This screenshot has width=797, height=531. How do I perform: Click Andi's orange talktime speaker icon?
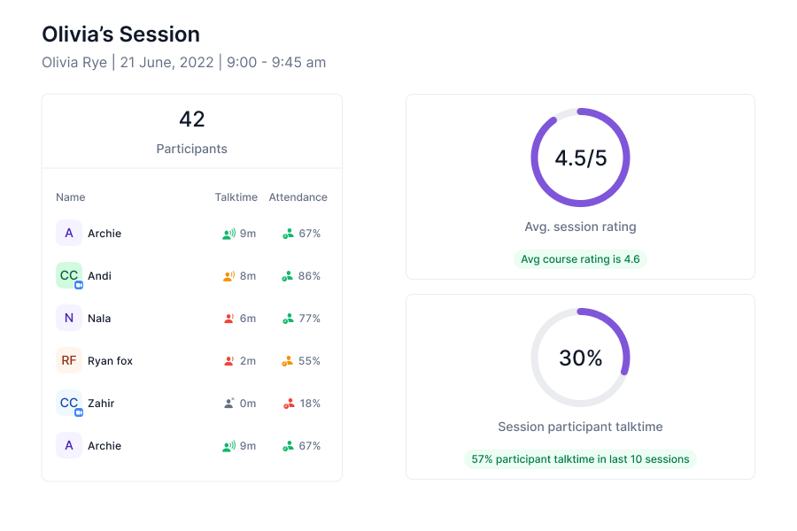coord(228,276)
